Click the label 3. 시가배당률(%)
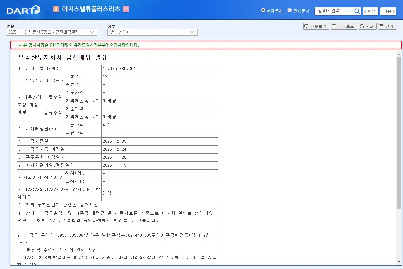The width and height of the screenshot is (403, 269). (38, 129)
